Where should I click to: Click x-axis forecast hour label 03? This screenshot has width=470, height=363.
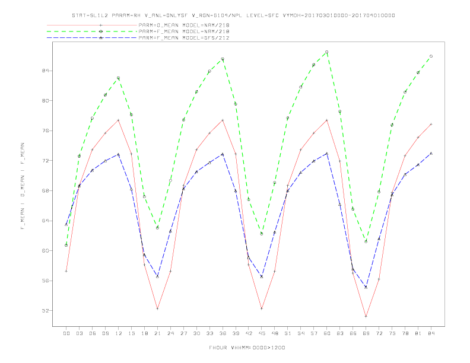coord(79,333)
